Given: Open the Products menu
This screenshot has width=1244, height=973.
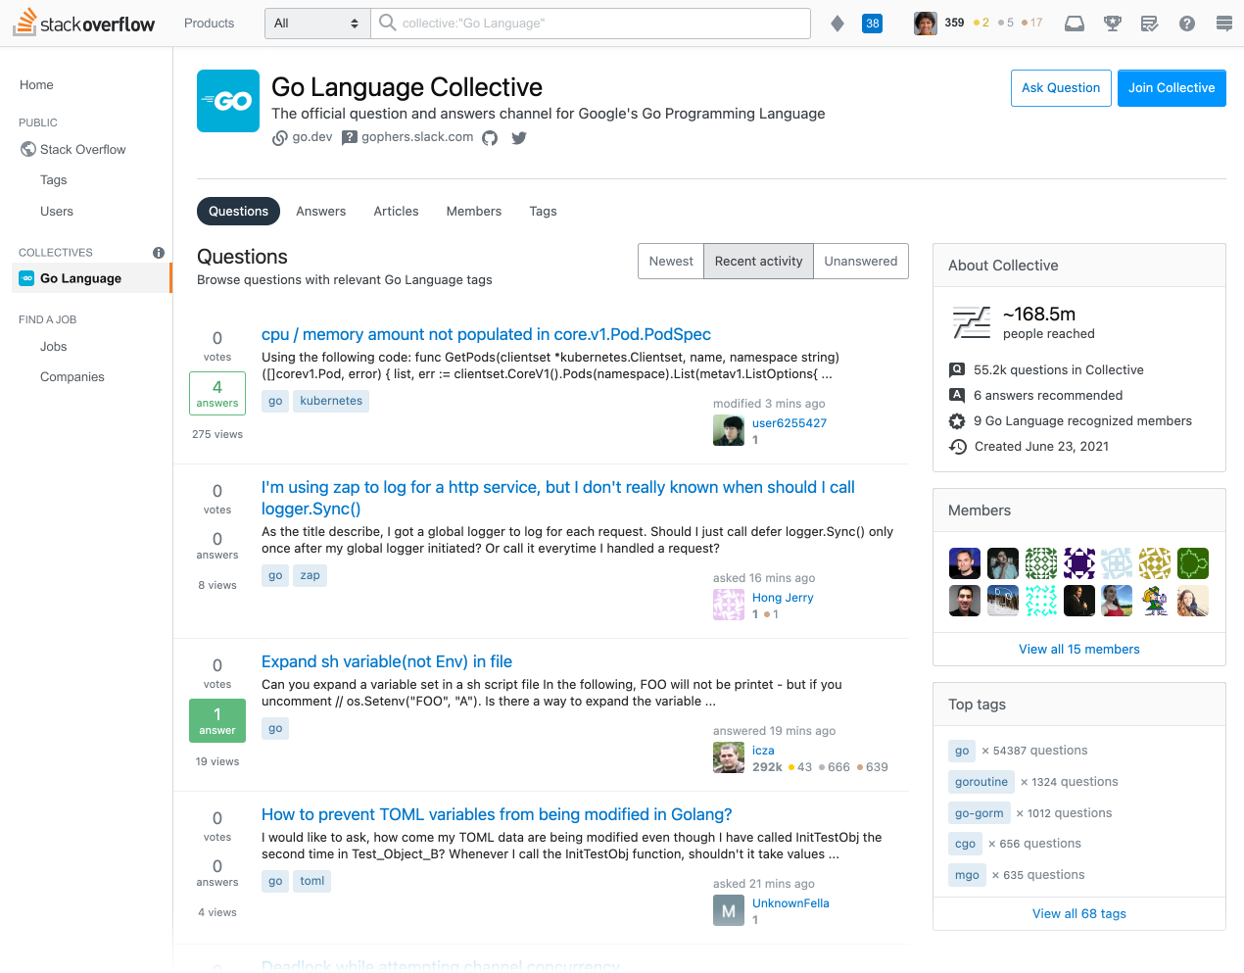Looking at the screenshot, I should click(x=209, y=23).
